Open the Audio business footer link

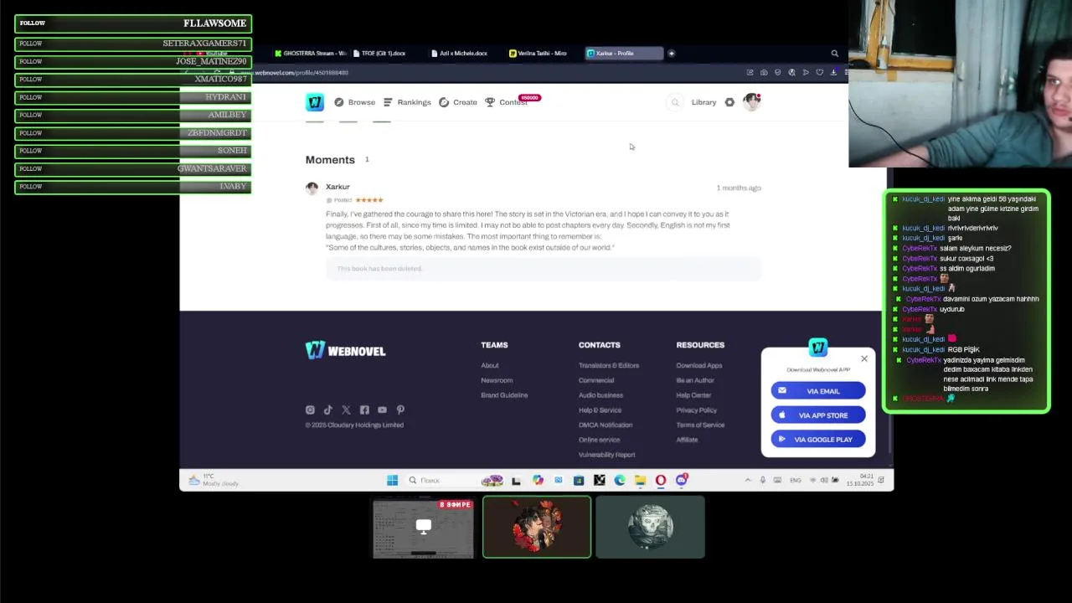click(600, 395)
